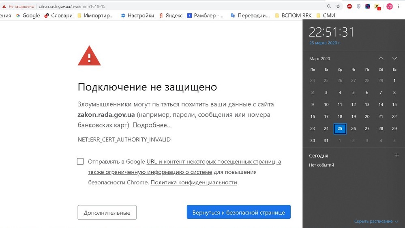The height and width of the screenshot is (228, 405).
Task: Collapse agenda via Скрыть расписание
Action: coord(376,221)
